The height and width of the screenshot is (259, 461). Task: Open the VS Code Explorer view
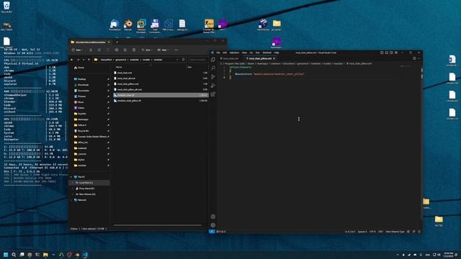pos(213,60)
